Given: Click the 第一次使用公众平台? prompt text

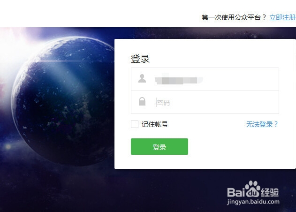Looking at the screenshot, I should 234,17.
